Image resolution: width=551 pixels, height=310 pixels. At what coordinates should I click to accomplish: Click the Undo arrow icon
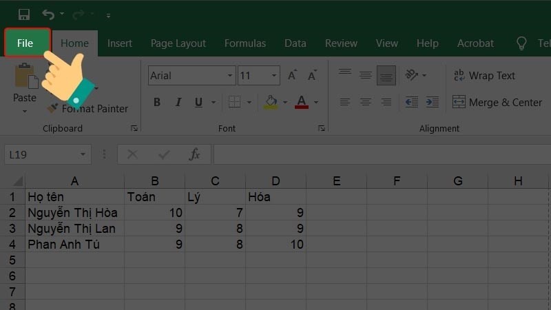[x=48, y=14]
